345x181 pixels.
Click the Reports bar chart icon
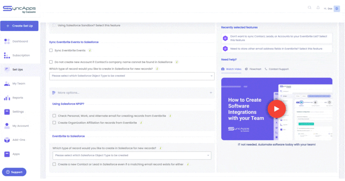click(7, 98)
